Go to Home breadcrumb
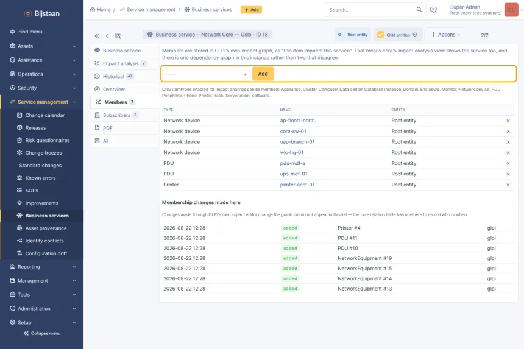524x349 pixels. 101,10
